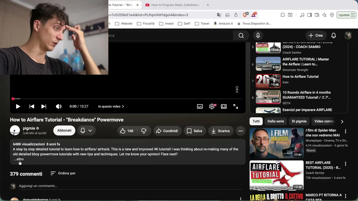Select the 'Di pigmie' filter chip
The image size is (358, 201).
coord(299,121)
